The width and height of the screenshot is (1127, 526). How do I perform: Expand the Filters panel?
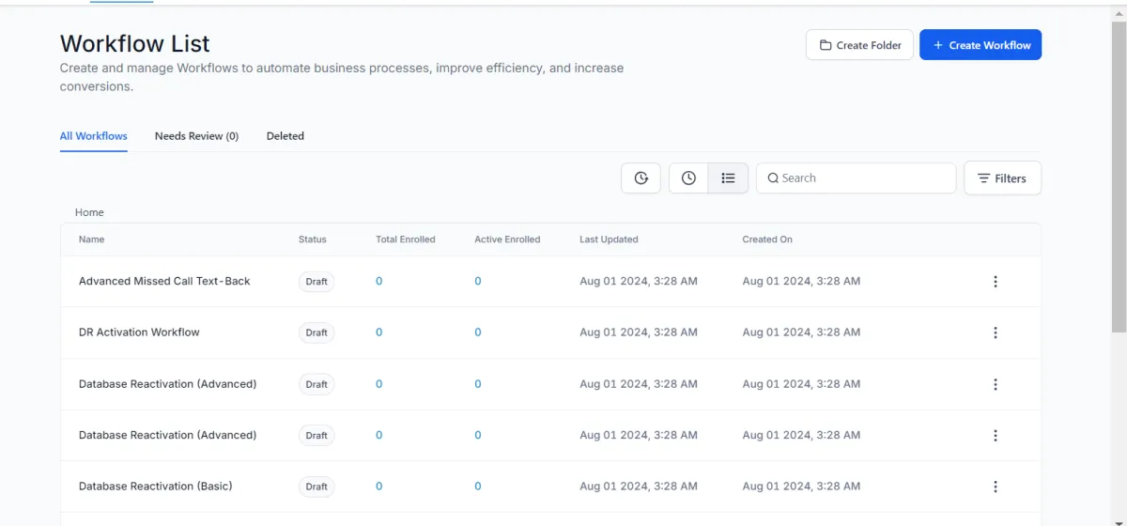(x=1002, y=178)
